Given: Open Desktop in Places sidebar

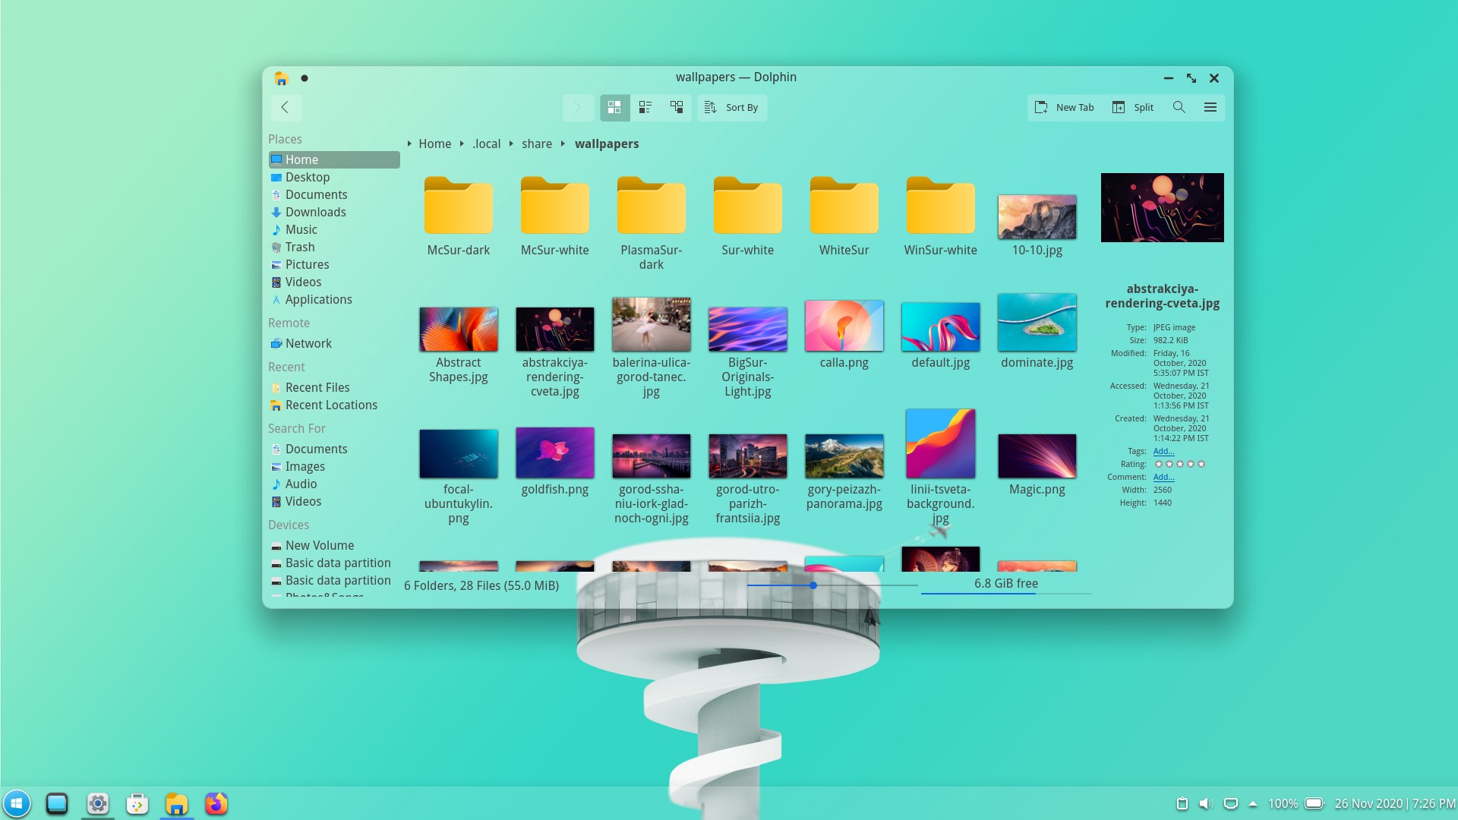Looking at the screenshot, I should tap(334, 177).
